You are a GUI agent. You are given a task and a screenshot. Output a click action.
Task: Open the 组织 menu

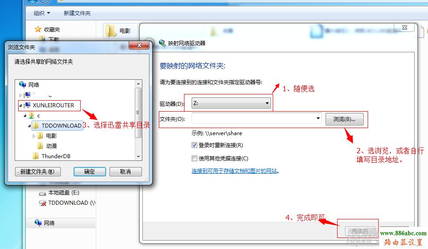point(42,13)
